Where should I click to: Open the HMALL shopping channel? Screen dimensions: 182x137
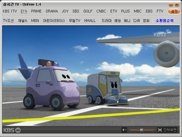tap(90, 21)
